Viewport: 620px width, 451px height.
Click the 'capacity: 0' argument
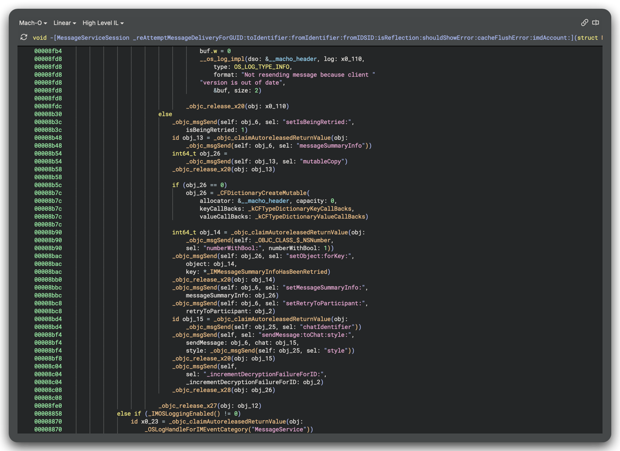[x=315, y=201]
